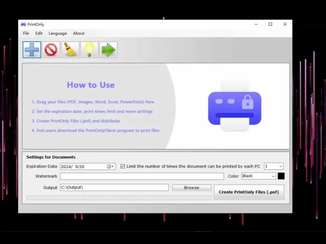The height and width of the screenshot is (244, 326).
Task: Click the How to Use heading
Action: point(90,85)
